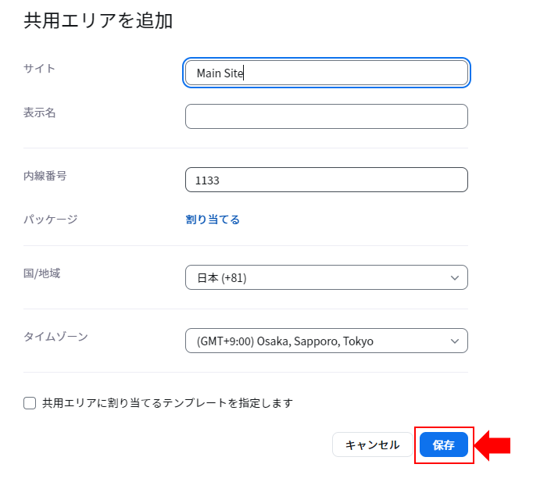This screenshot has width=533, height=482.
Task: Click the chevron arrow in the time zone dropdown
Action: pos(455,341)
